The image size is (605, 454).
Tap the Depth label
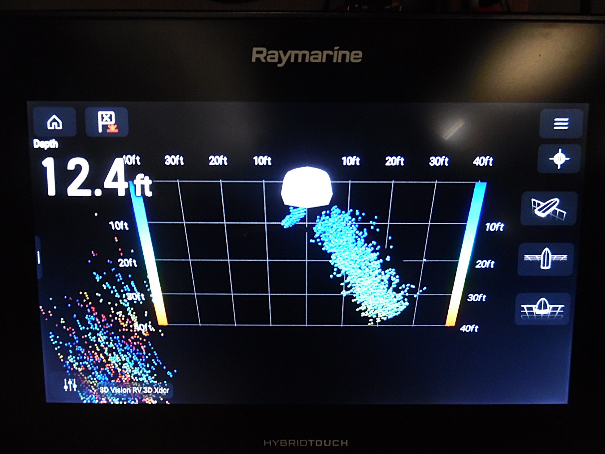click(46, 144)
